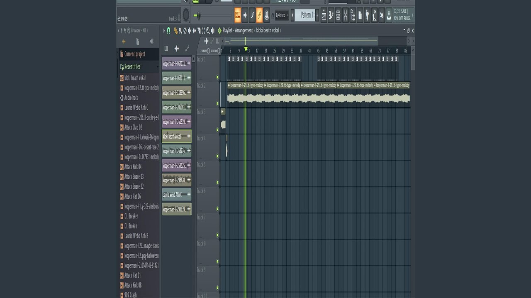Switch to the Browser document files tab

click(137, 41)
